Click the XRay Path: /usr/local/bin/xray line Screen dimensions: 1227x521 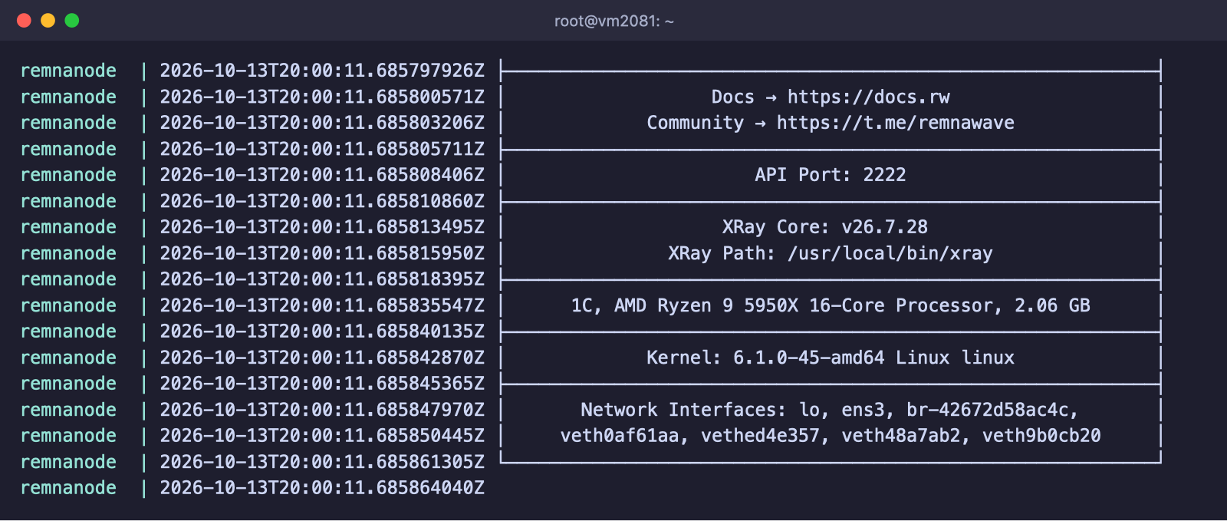pos(830,253)
